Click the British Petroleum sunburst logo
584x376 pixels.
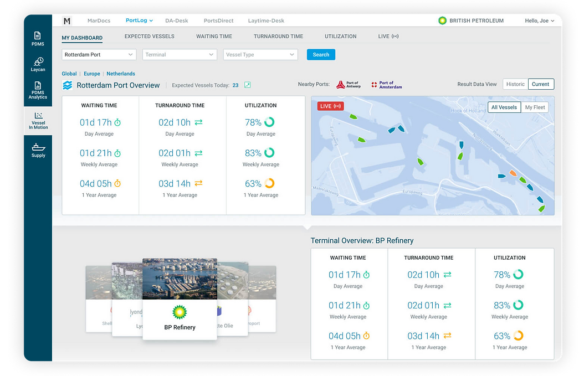point(443,21)
